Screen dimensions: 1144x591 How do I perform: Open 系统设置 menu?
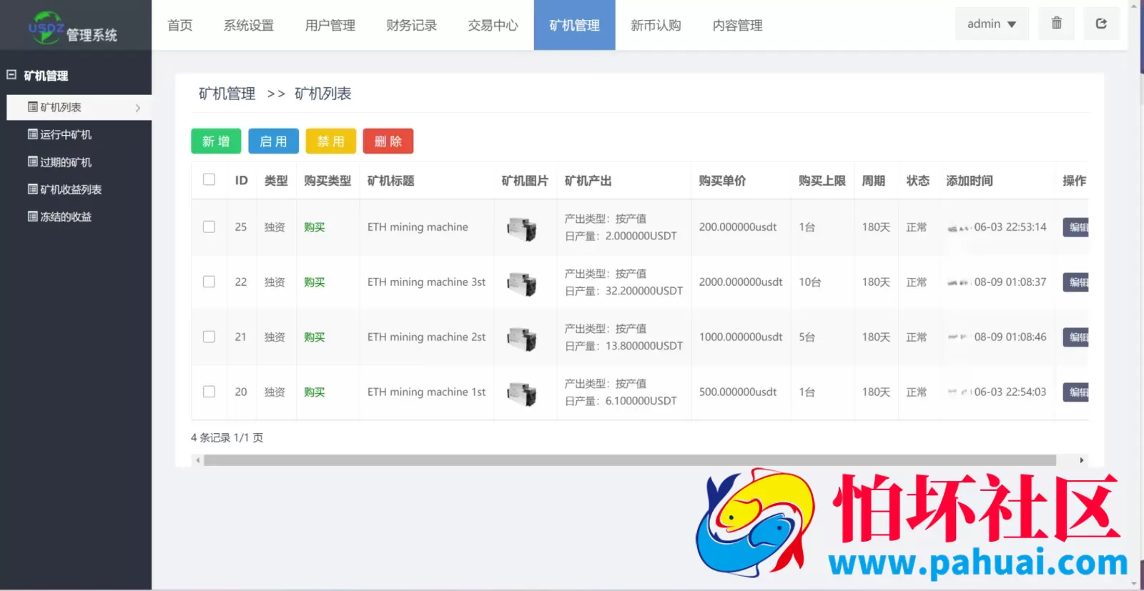tap(248, 25)
